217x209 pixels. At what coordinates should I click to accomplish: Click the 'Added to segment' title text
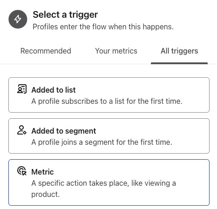[x=64, y=131]
